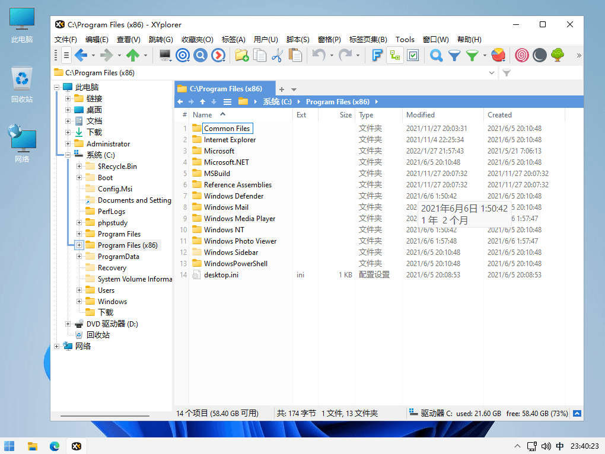Toggle the dark mode moon icon
The height and width of the screenshot is (454, 605).
point(540,56)
